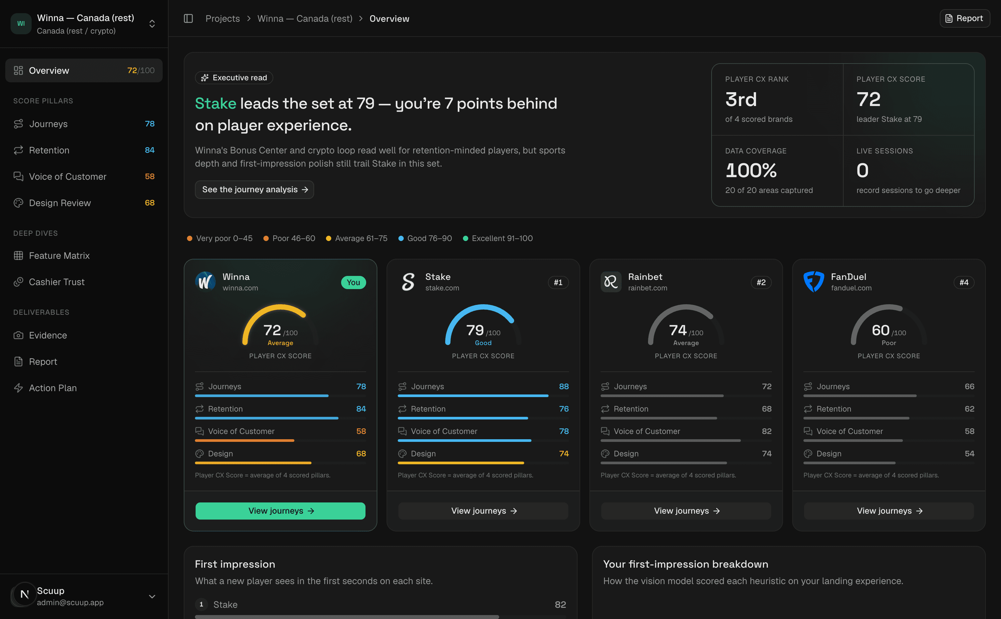The height and width of the screenshot is (619, 1001).
Task: Toggle the sidebar panel icon
Action: [x=188, y=18]
